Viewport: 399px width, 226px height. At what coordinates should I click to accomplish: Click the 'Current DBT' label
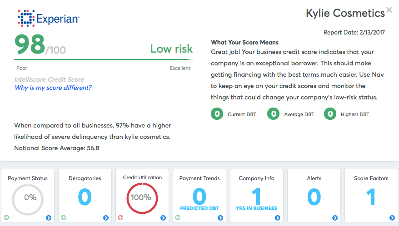pyautogui.click(x=242, y=114)
